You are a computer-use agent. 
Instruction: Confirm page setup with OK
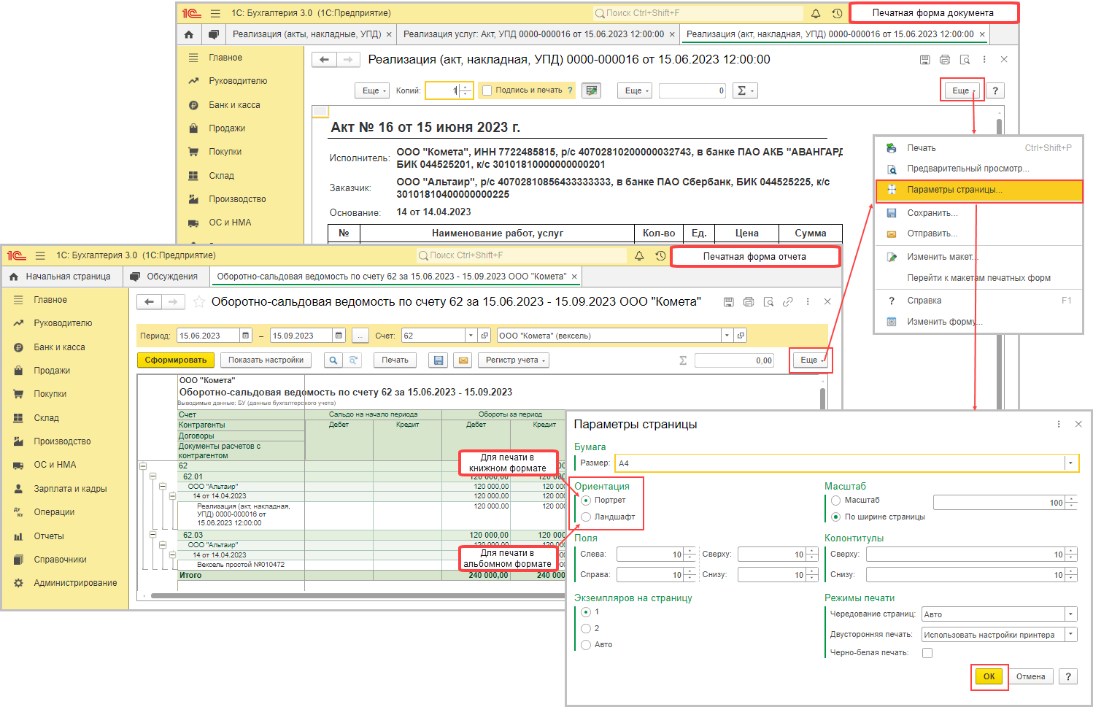989,676
